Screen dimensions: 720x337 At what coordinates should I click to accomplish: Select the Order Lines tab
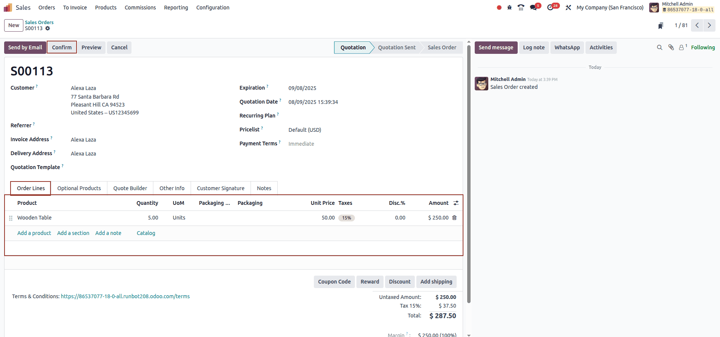tap(31, 188)
